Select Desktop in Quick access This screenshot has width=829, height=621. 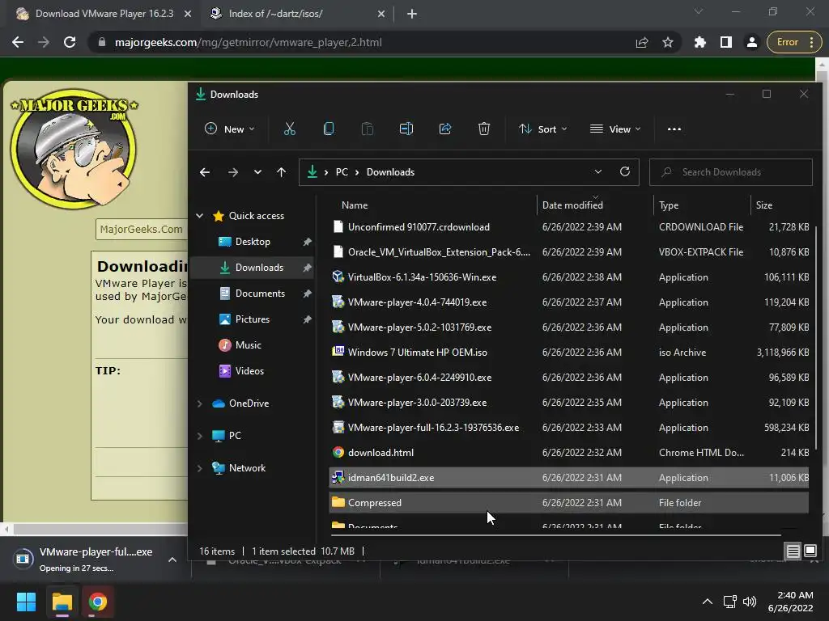click(x=253, y=241)
